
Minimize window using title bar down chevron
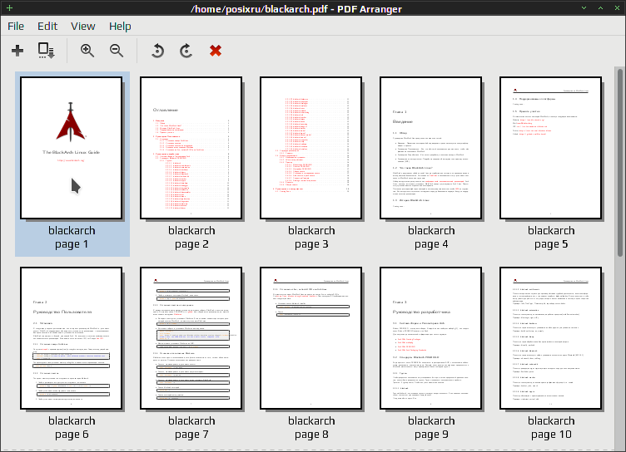(x=584, y=8)
